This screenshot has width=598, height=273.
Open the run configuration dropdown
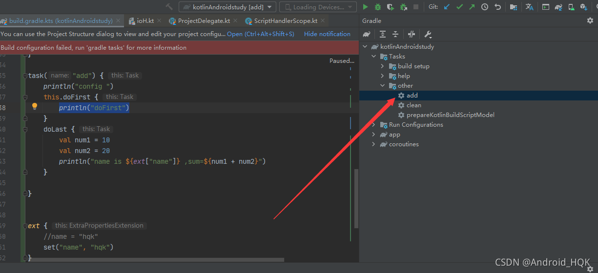(x=227, y=7)
